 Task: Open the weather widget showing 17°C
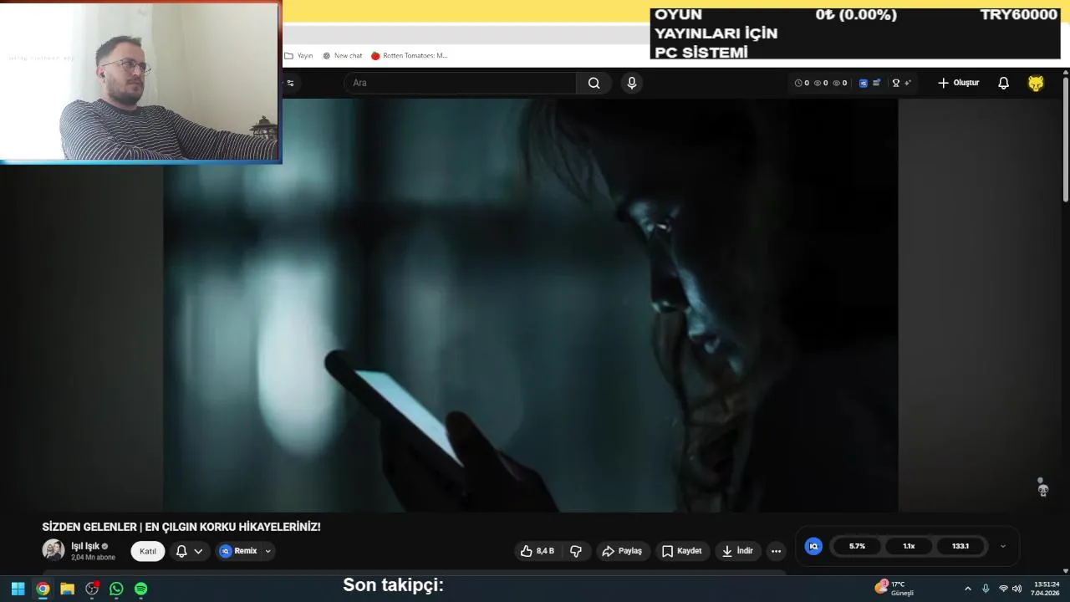click(894, 588)
